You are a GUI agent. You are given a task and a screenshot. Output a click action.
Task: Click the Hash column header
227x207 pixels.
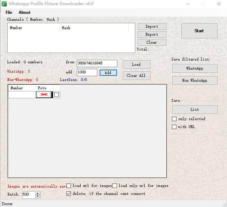click(94, 28)
